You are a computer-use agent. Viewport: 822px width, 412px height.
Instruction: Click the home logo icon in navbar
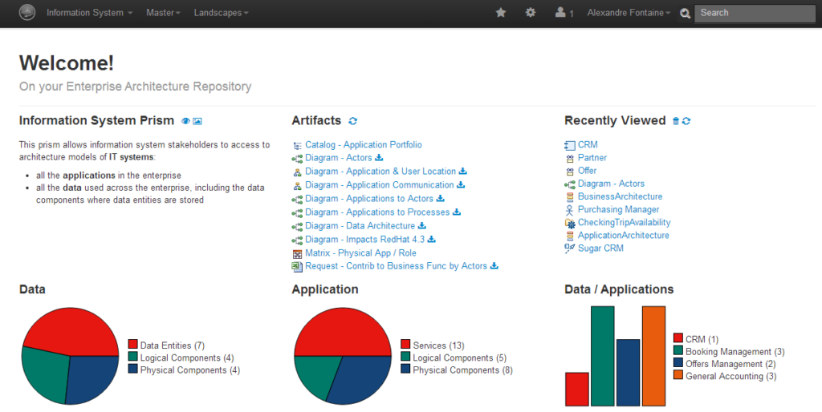tap(27, 13)
